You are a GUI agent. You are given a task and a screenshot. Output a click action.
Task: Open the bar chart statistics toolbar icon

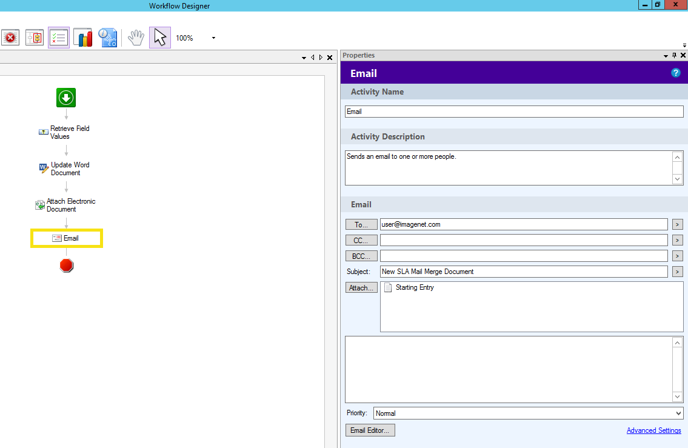[x=83, y=38]
